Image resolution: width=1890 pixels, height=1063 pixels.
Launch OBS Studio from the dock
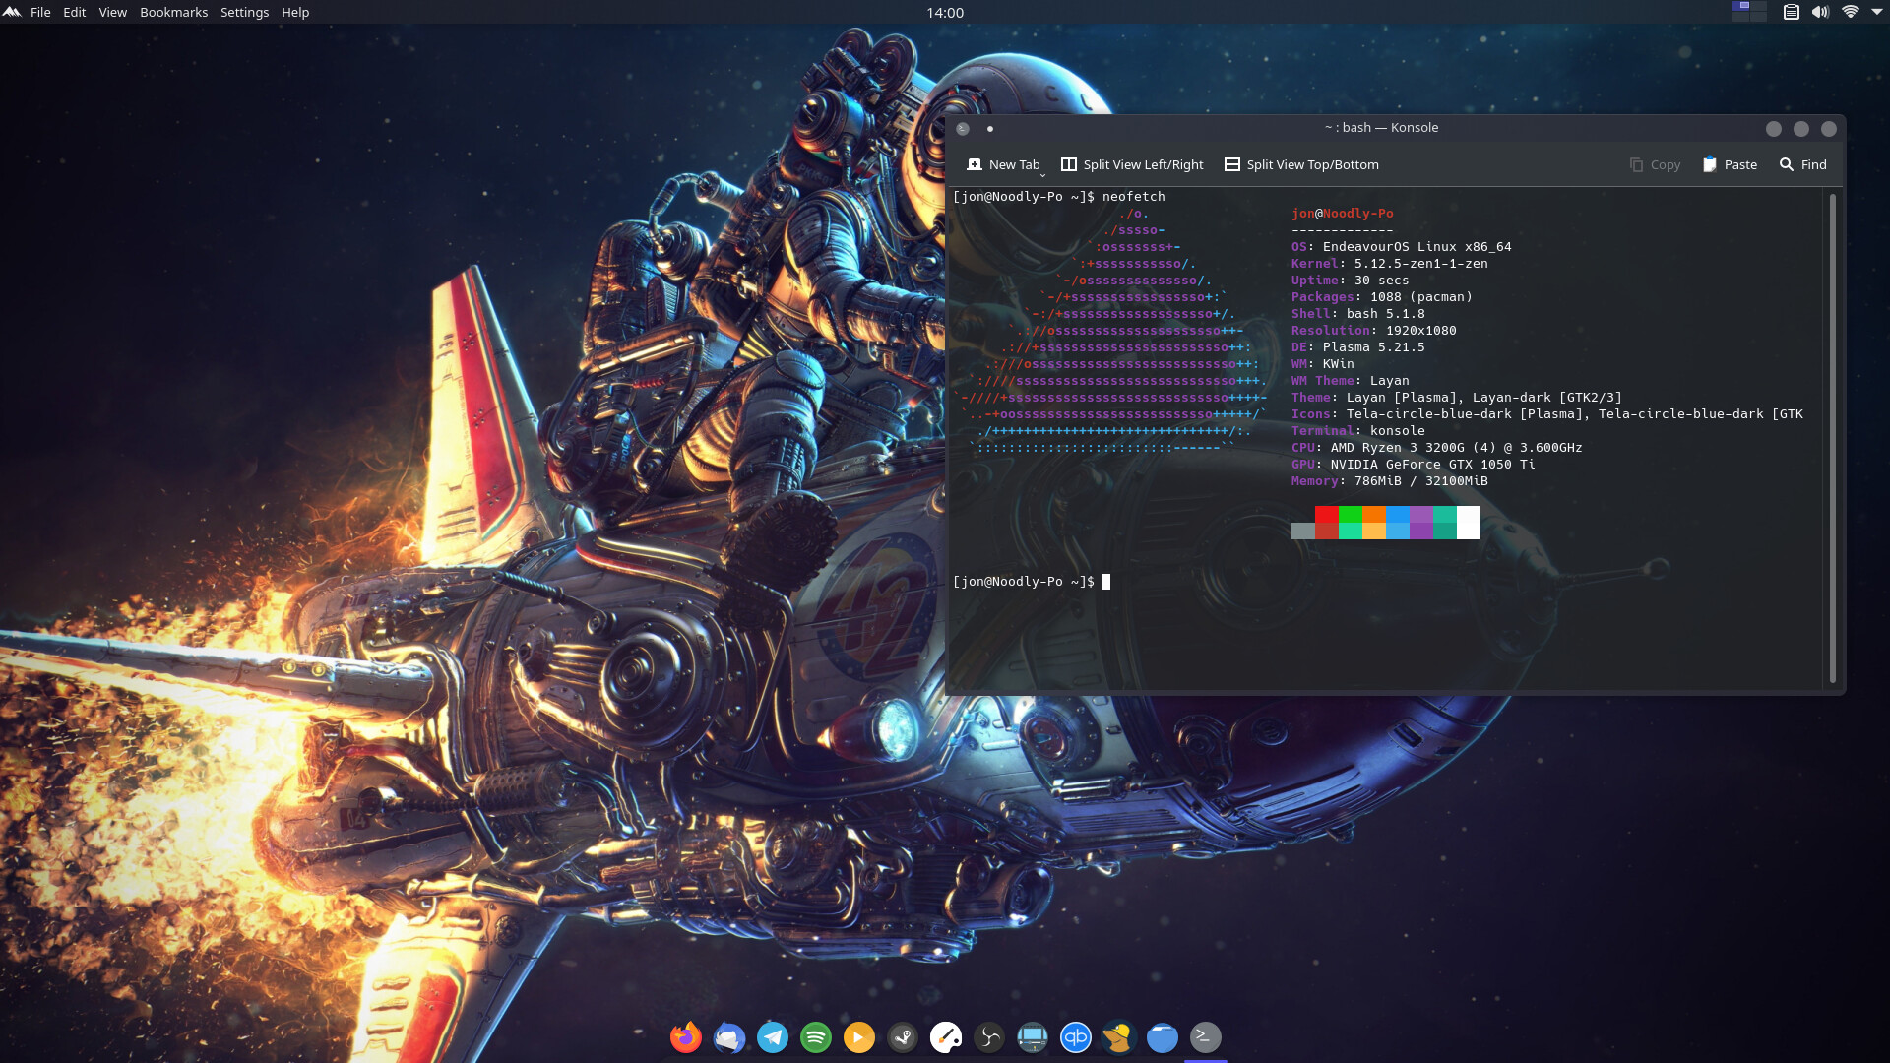[x=989, y=1037]
